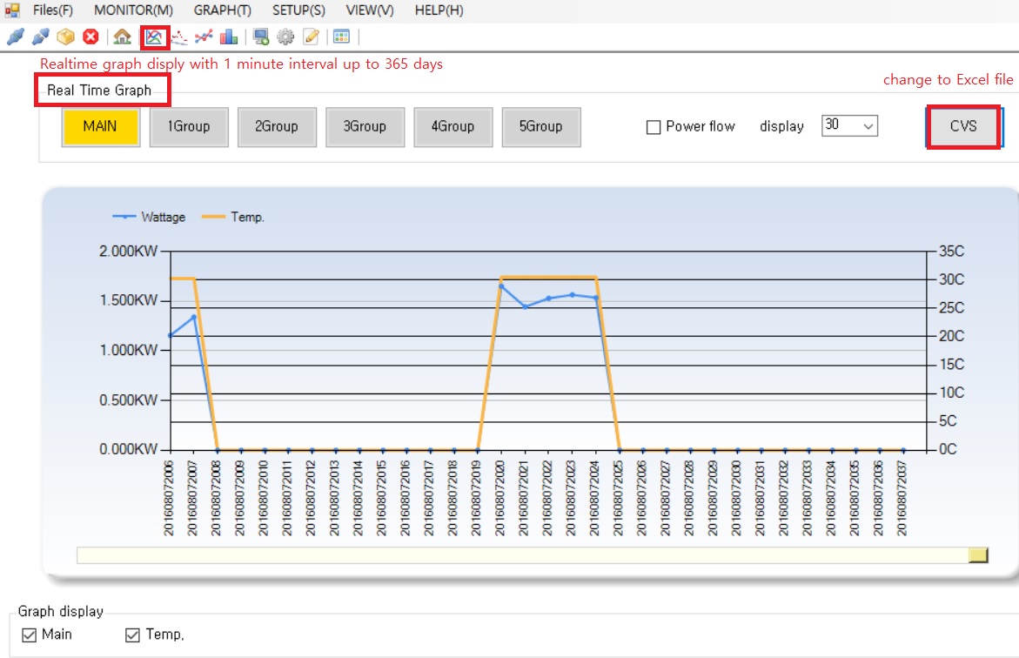Click the yellow box package icon

pyautogui.click(x=65, y=37)
